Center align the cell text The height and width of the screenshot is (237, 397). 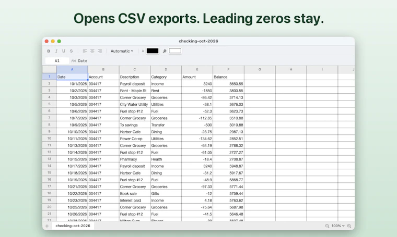(x=92, y=51)
